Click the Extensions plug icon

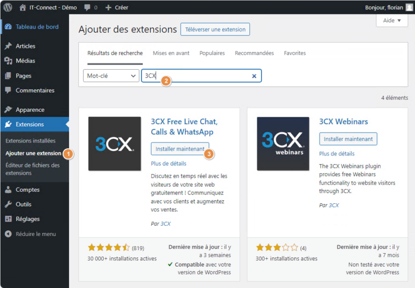8,124
